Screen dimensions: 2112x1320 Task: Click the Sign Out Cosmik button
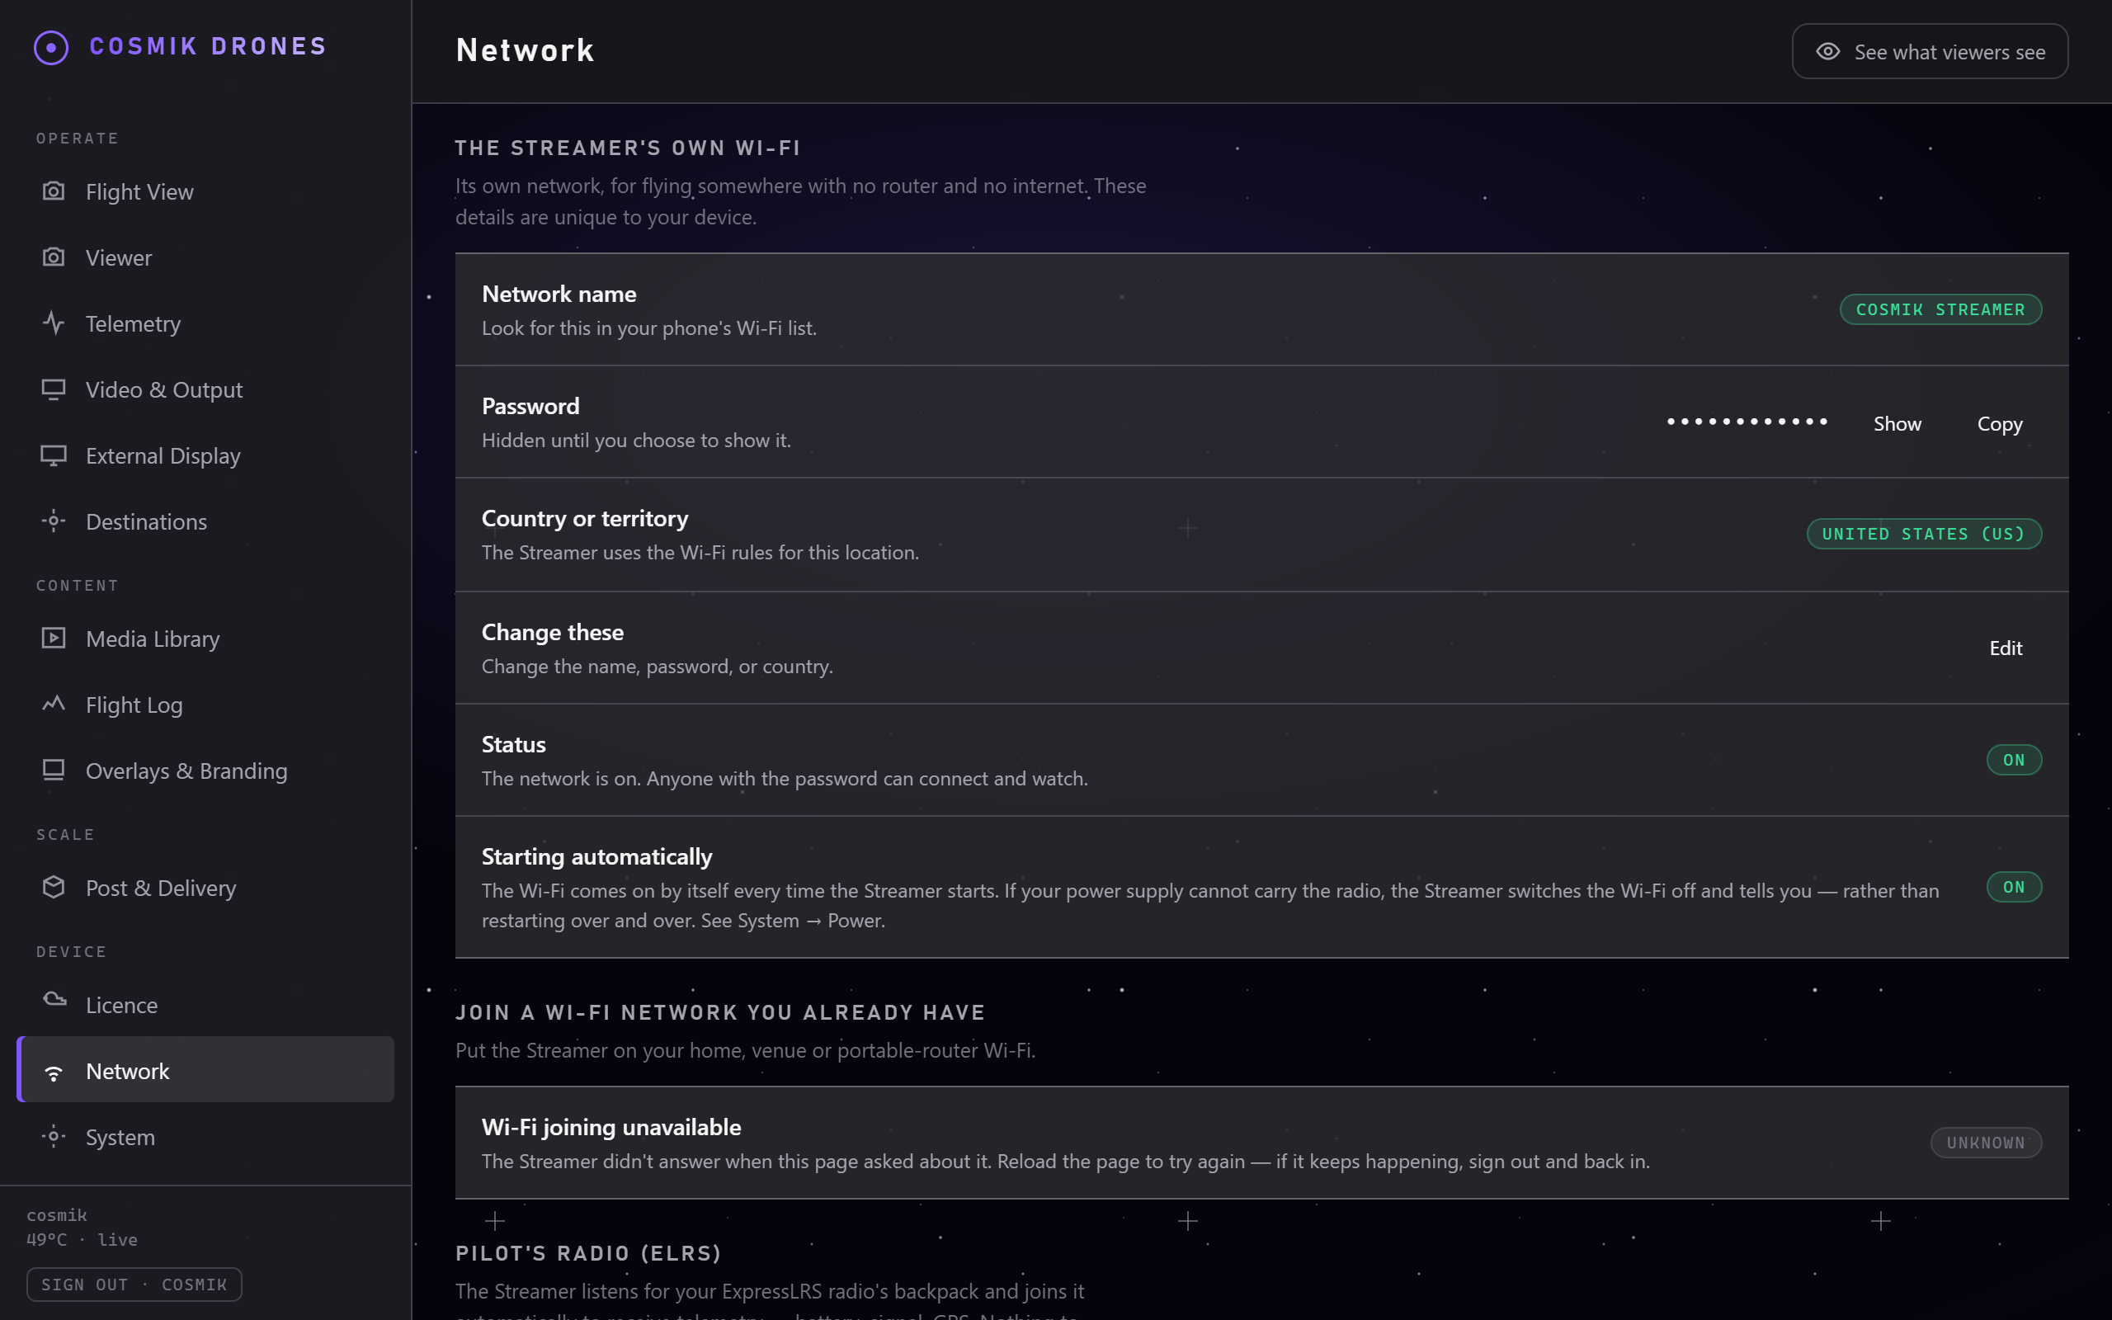134,1285
